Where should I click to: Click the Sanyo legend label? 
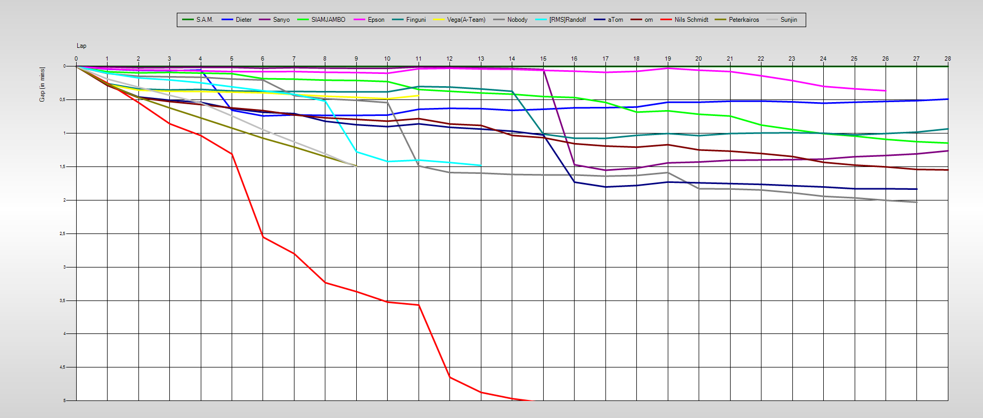(281, 20)
